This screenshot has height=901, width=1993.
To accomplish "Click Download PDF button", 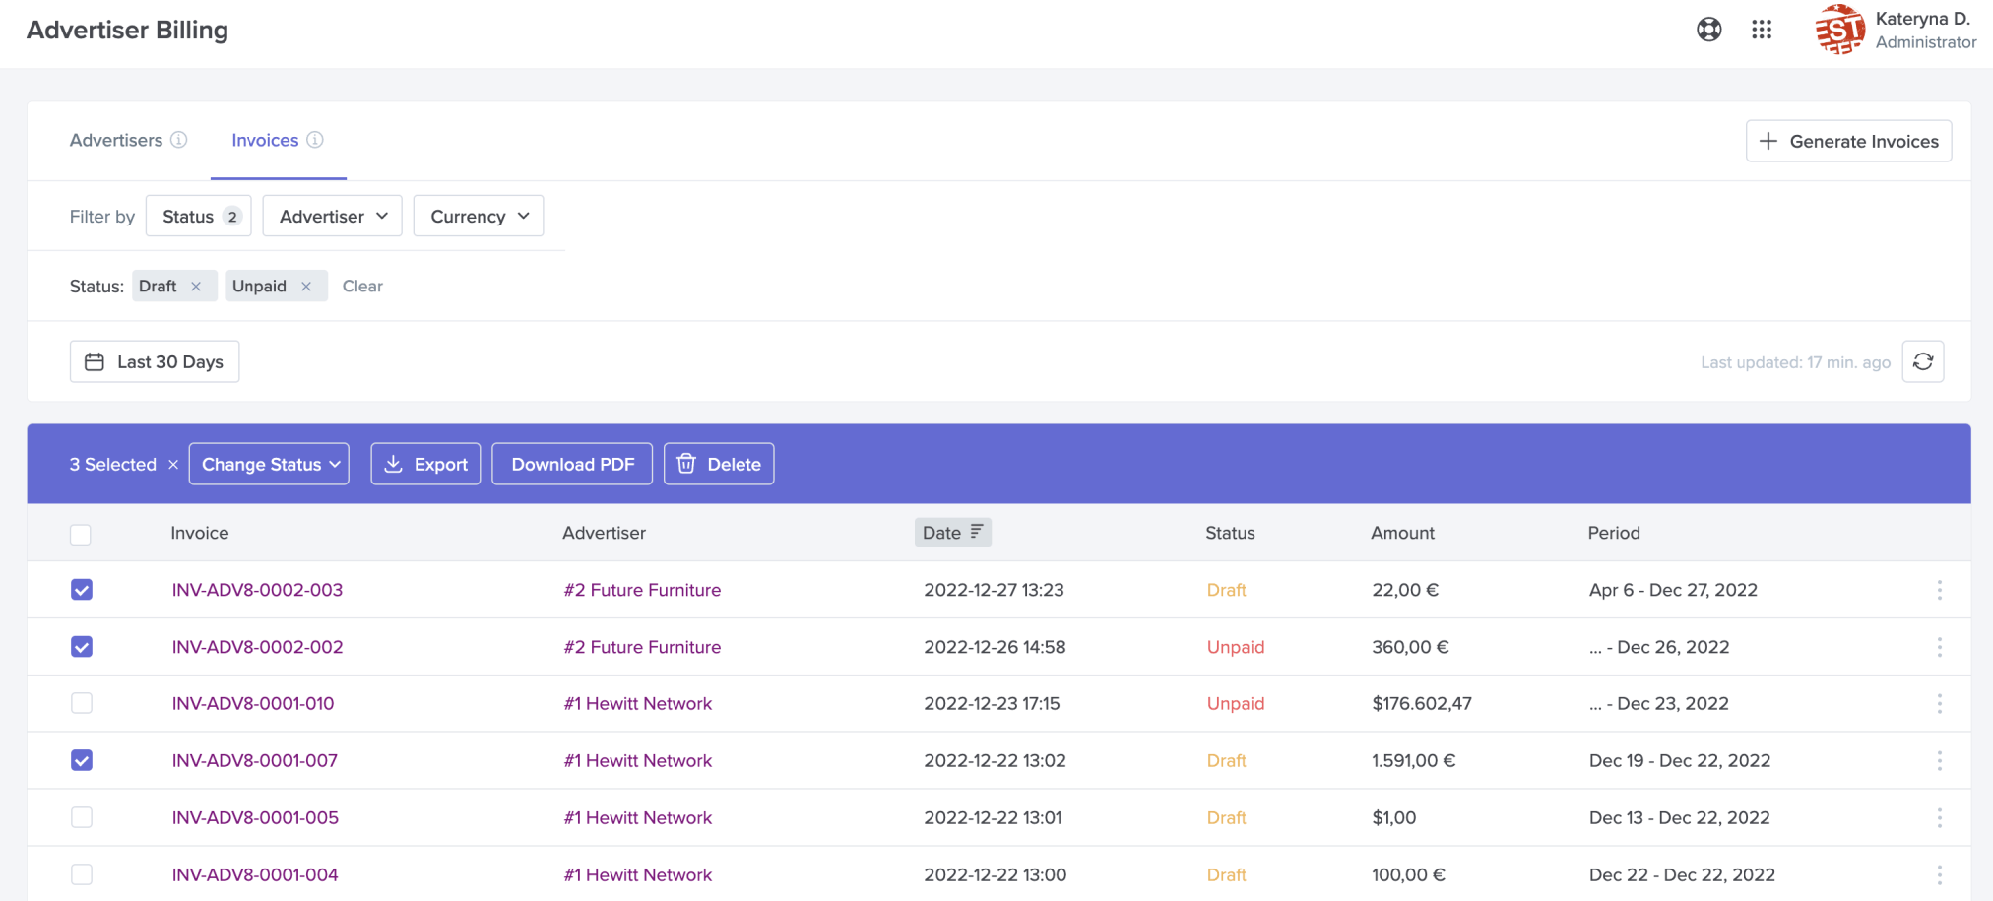I will [572, 464].
